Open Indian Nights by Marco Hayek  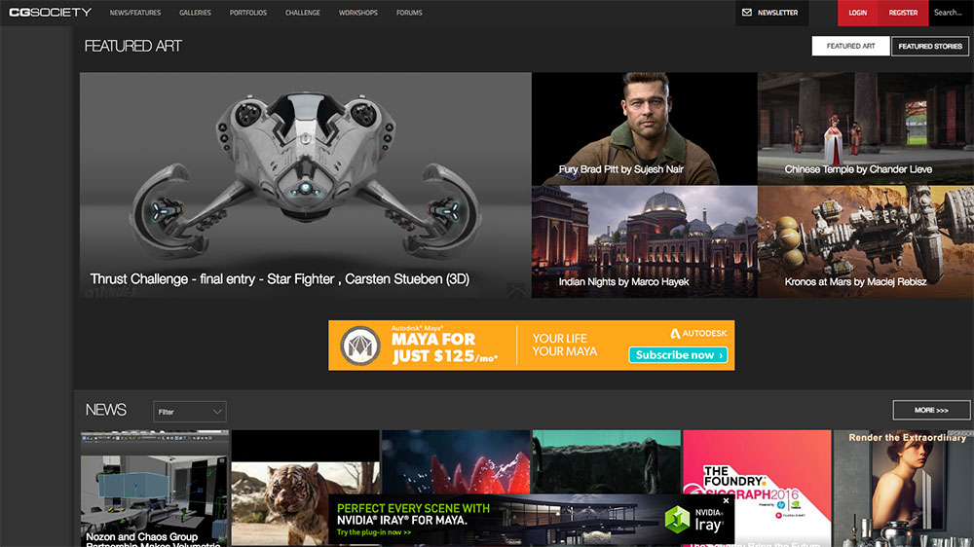(x=644, y=241)
